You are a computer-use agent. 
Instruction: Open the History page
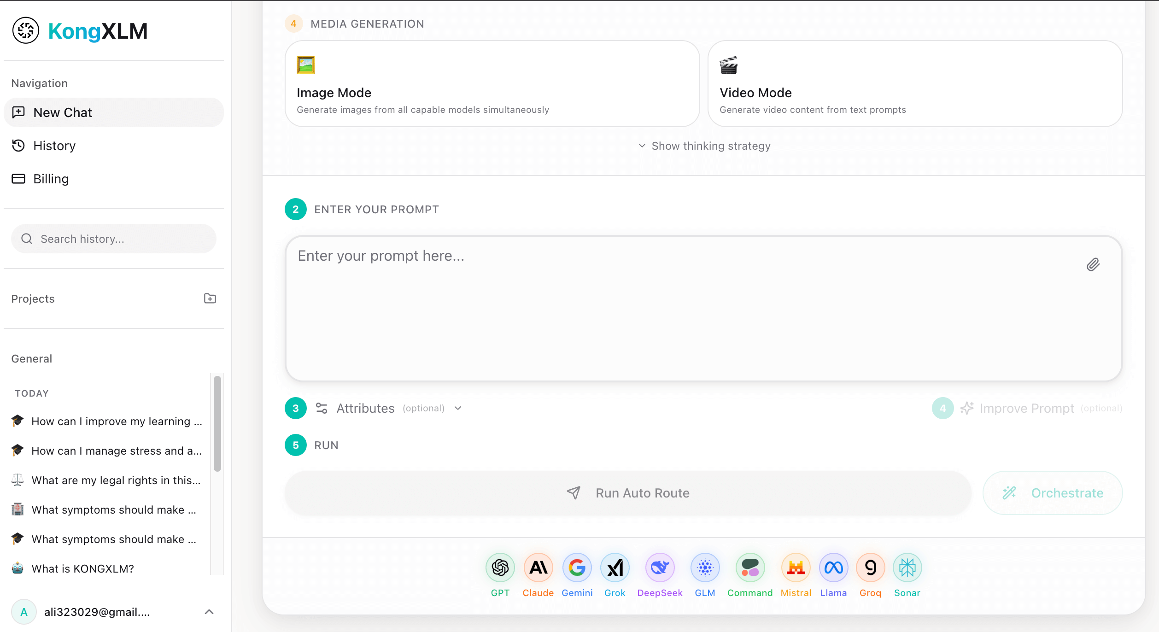(54, 146)
